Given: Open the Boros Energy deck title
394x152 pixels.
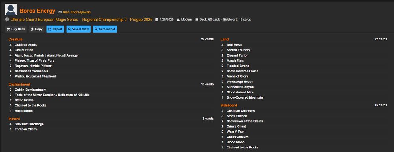Looking at the screenshot, I should [37, 11].
